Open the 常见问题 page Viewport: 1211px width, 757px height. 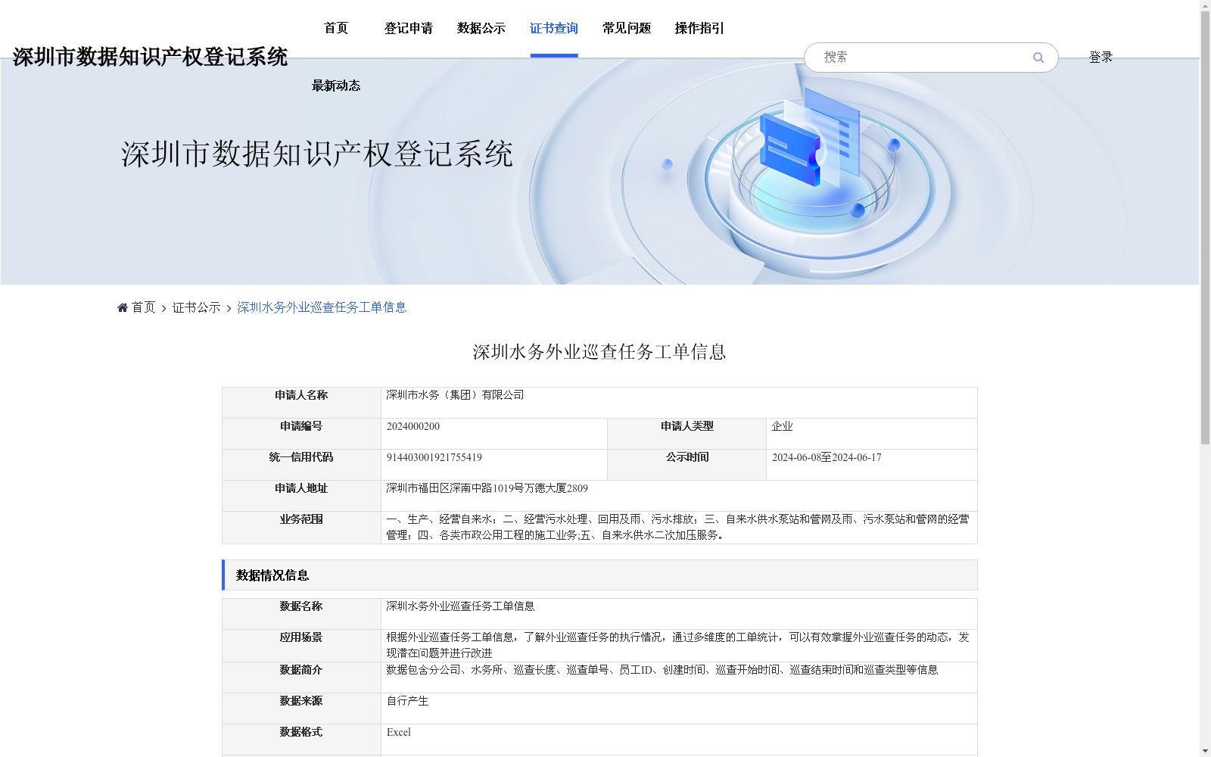coord(627,28)
